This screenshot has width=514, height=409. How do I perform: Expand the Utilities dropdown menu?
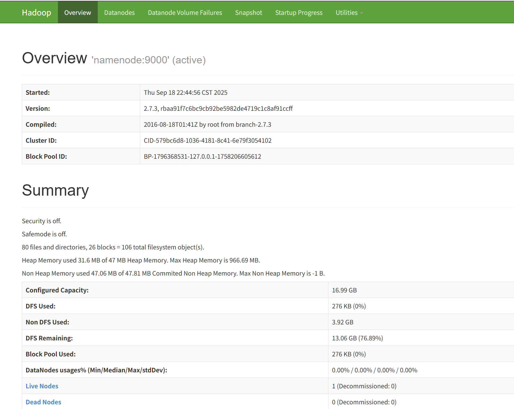[x=349, y=12]
